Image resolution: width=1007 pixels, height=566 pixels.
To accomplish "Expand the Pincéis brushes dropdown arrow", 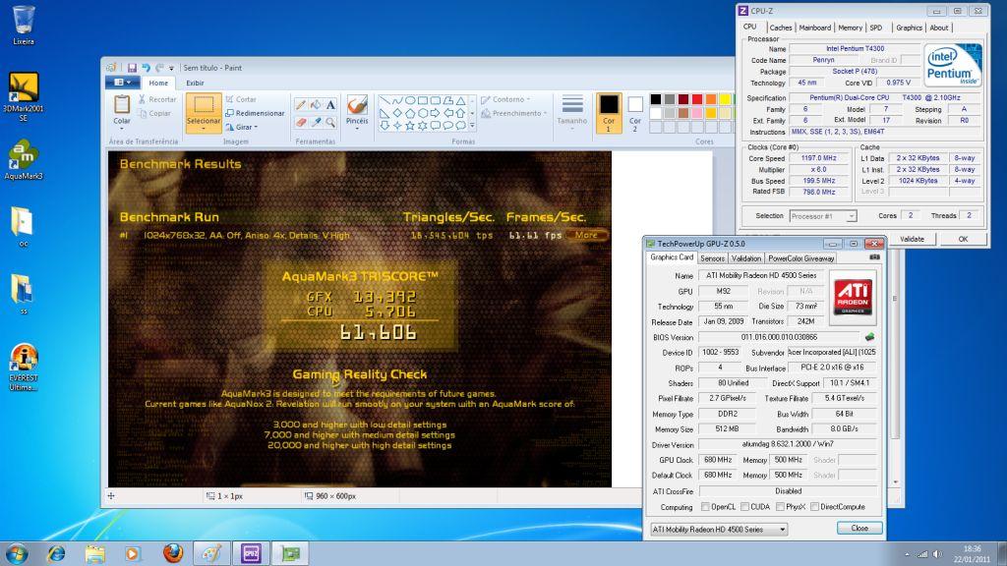I will pos(357,129).
